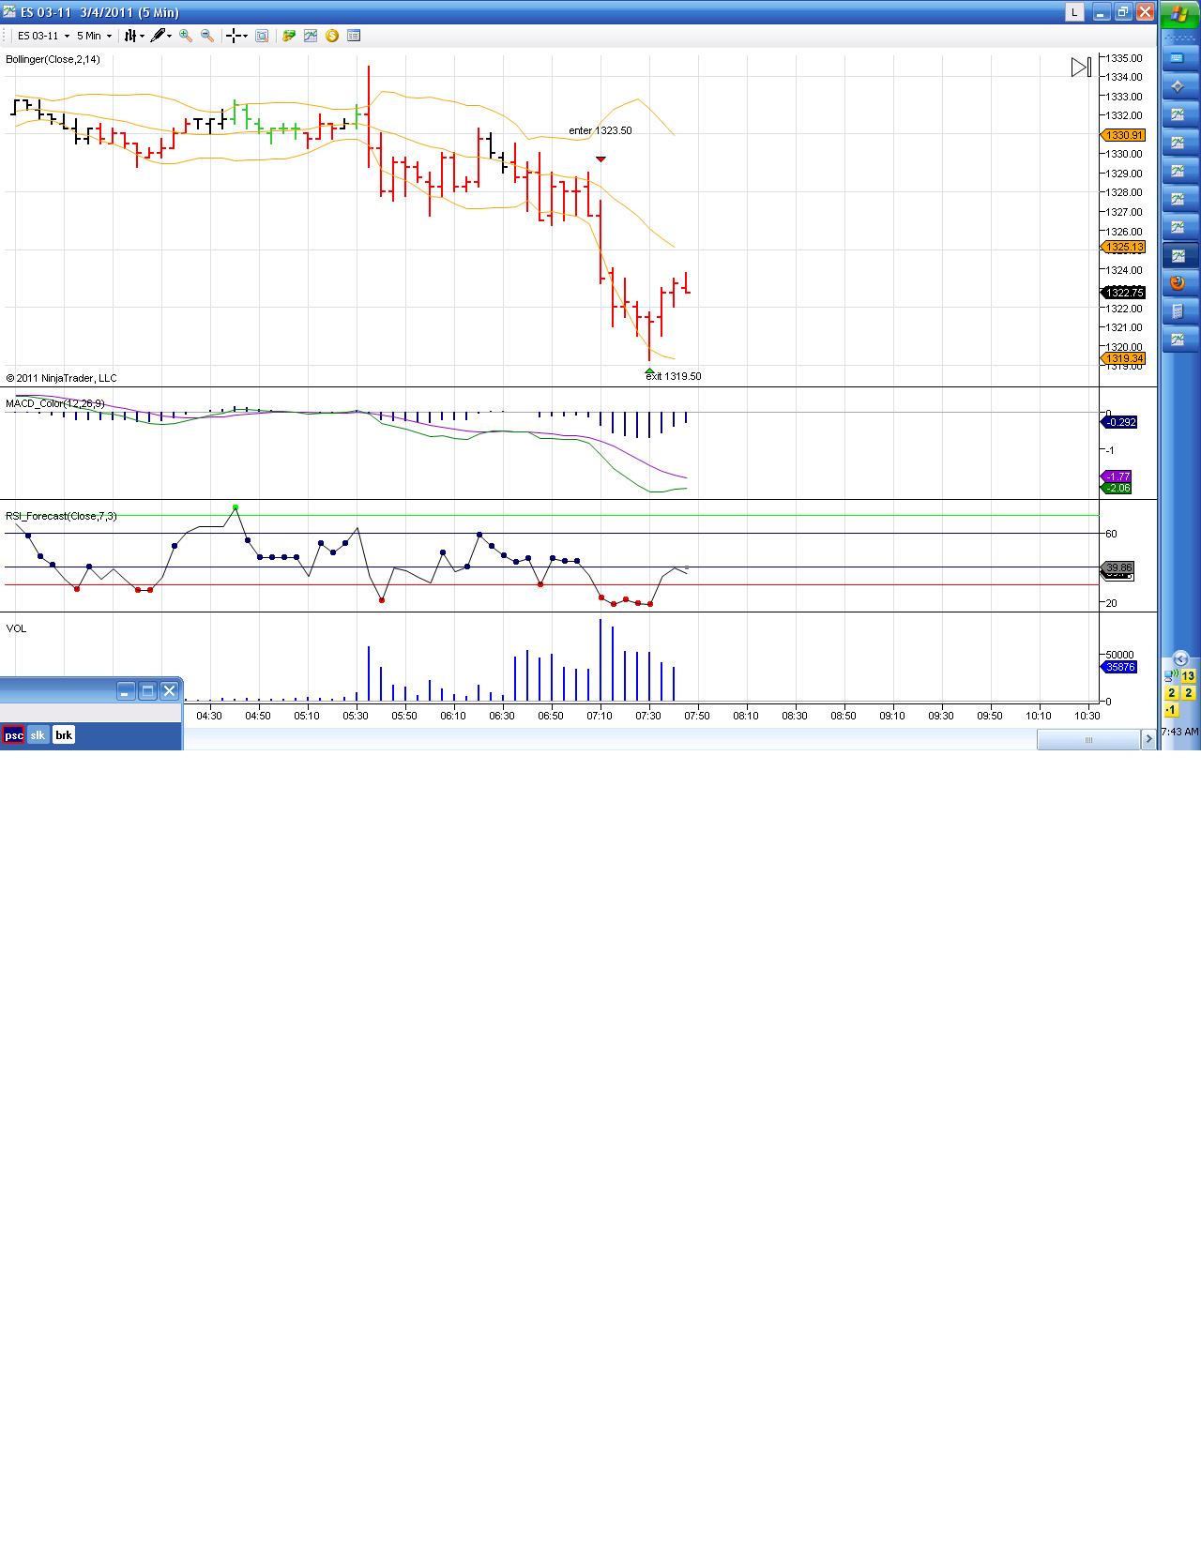Click the yellow 1 tray icon
1201x1557 pixels.
(1171, 710)
